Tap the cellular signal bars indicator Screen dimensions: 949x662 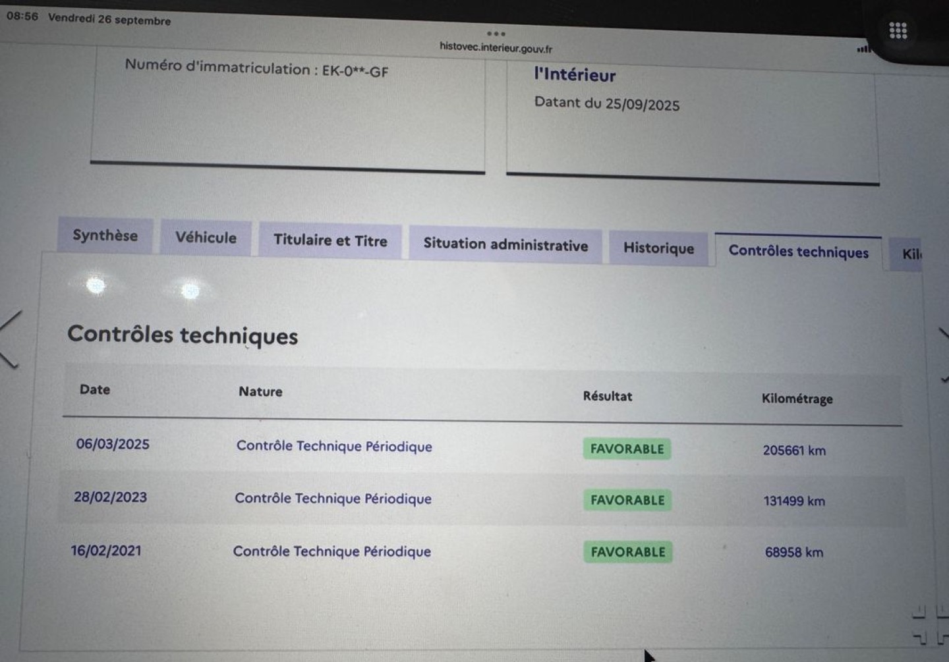(x=863, y=49)
